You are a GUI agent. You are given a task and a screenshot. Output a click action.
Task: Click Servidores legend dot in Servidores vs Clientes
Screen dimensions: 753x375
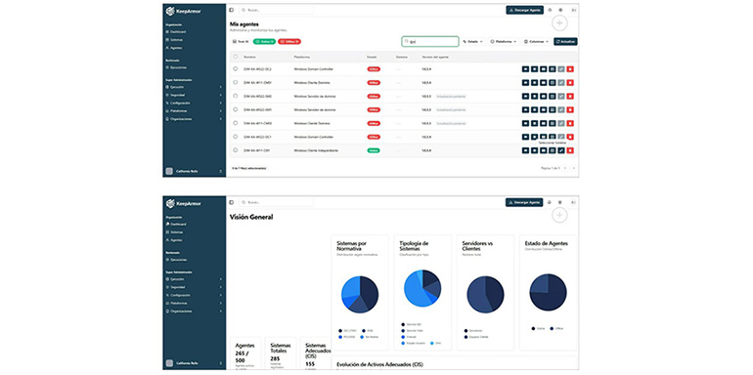[465, 330]
